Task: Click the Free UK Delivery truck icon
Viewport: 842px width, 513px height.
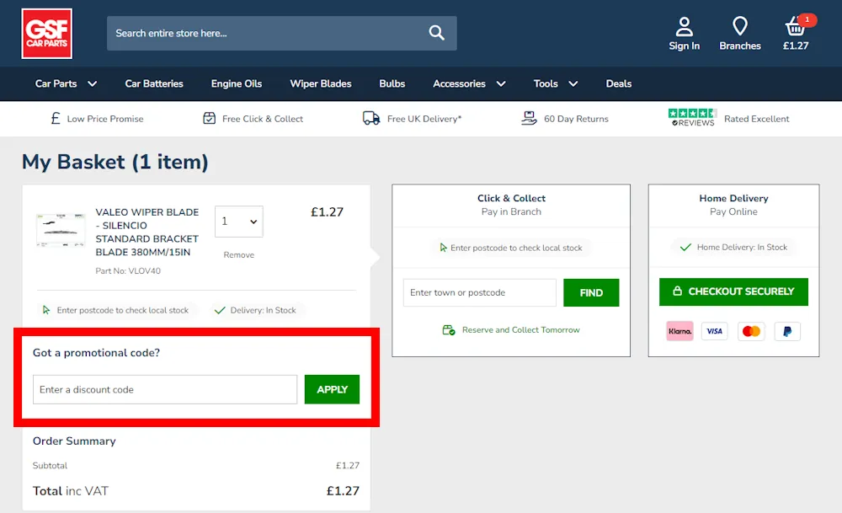Action: 371,118
